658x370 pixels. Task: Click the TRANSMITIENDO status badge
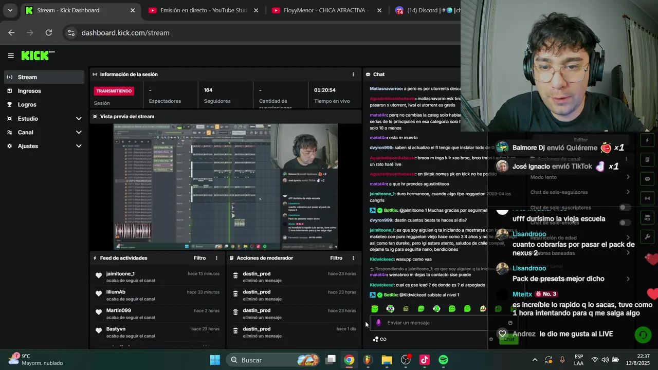click(114, 91)
